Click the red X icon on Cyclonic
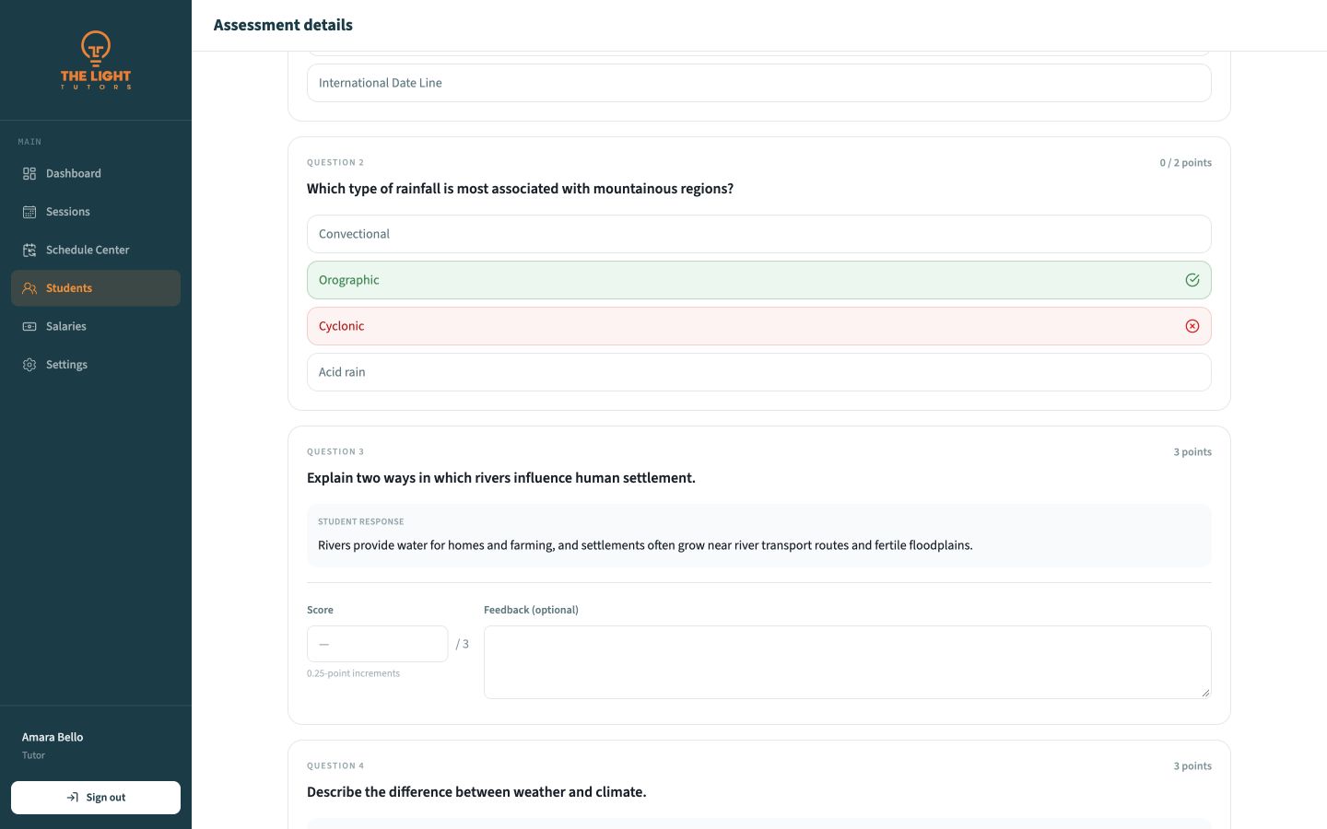Viewport: 1327px width, 829px height. coord(1192,326)
